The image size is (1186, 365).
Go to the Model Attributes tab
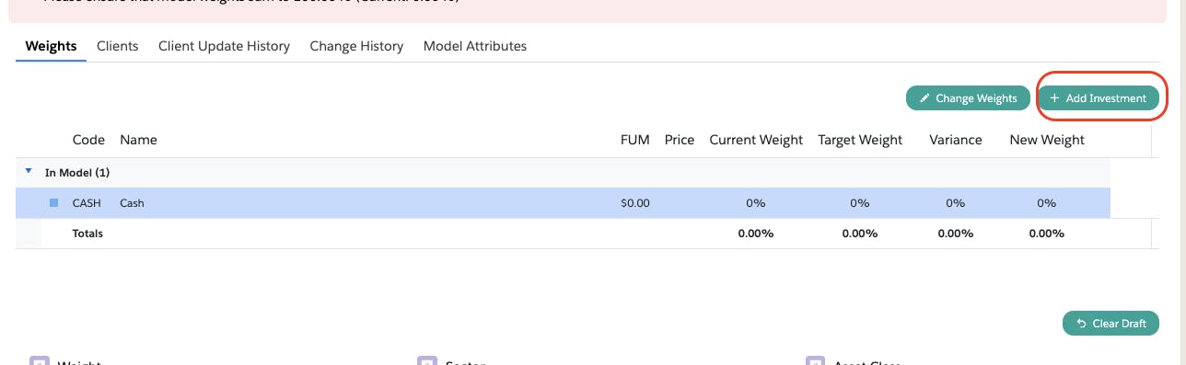tap(475, 46)
